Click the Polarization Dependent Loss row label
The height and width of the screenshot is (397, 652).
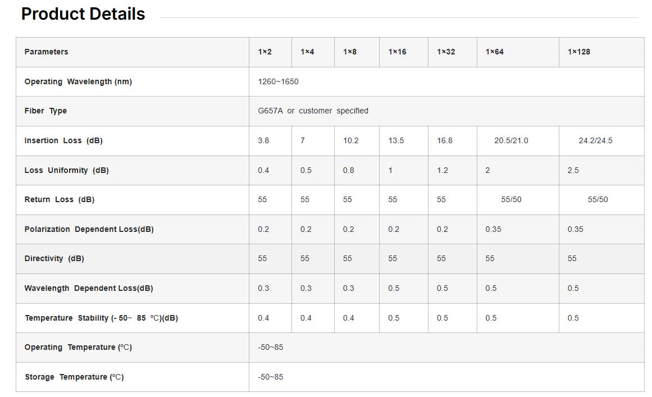tap(89, 229)
